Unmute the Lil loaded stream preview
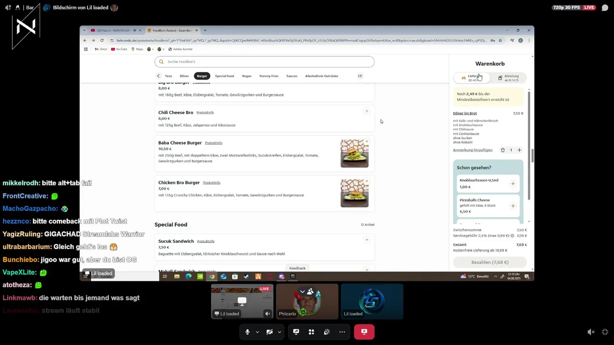 tap(268, 314)
